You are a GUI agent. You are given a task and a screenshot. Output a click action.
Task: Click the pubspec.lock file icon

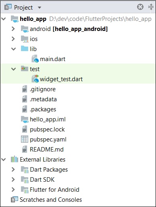click(x=25, y=129)
